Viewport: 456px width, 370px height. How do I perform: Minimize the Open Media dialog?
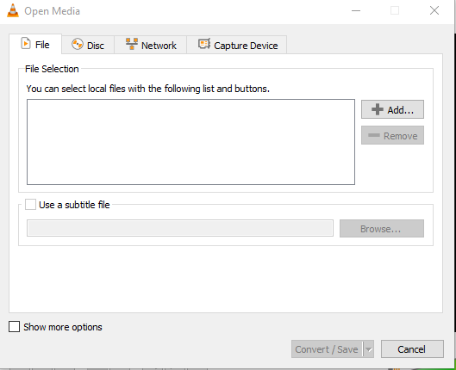point(356,11)
